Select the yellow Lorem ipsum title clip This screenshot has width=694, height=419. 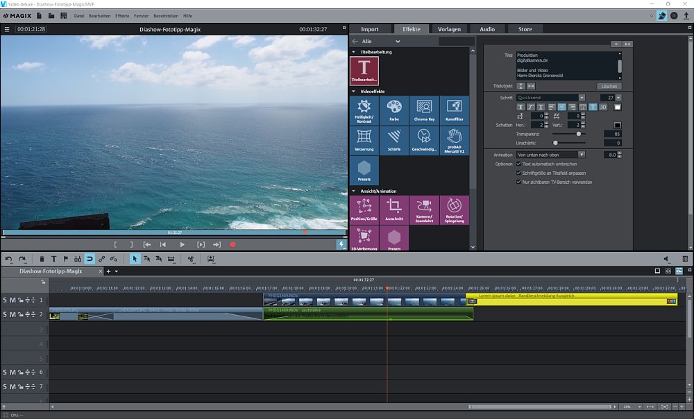pyautogui.click(x=569, y=298)
